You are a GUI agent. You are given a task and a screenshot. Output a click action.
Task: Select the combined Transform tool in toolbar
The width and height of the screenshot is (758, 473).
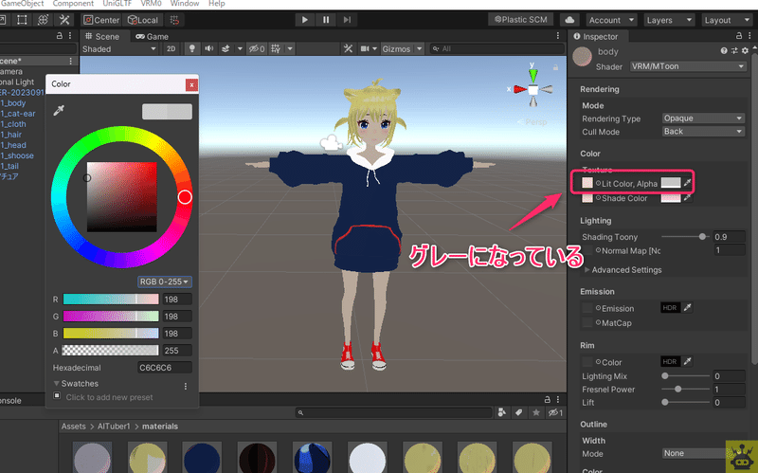[x=43, y=20]
